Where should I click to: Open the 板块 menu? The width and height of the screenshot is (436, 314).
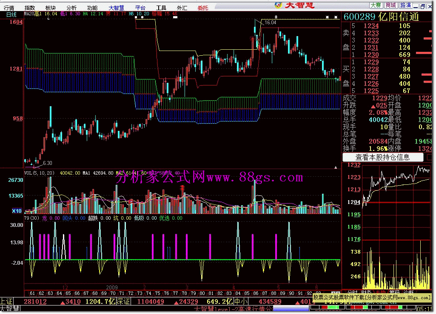(x=50, y=8)
